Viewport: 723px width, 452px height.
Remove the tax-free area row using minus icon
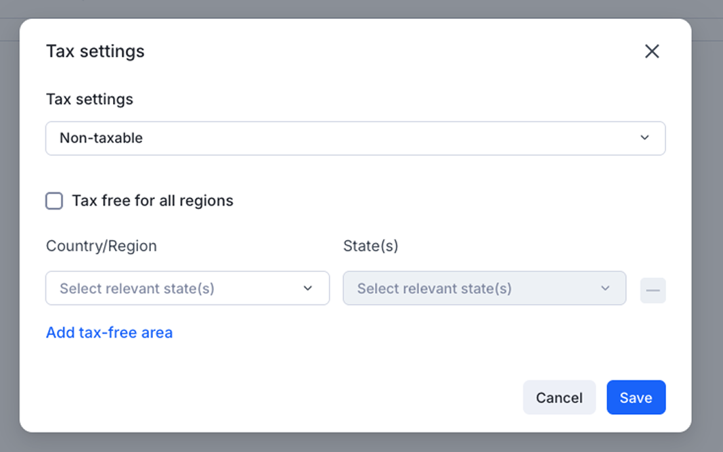653,290
